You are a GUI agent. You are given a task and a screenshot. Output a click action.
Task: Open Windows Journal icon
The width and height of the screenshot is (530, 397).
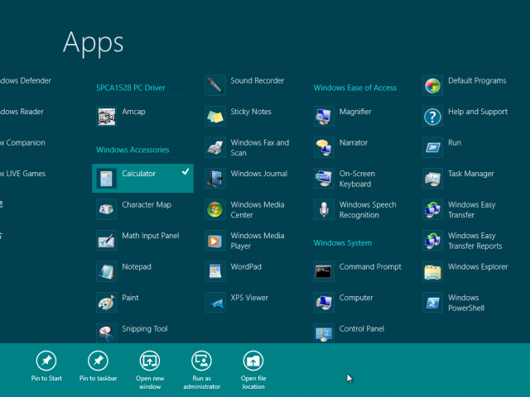click(215, 179)
